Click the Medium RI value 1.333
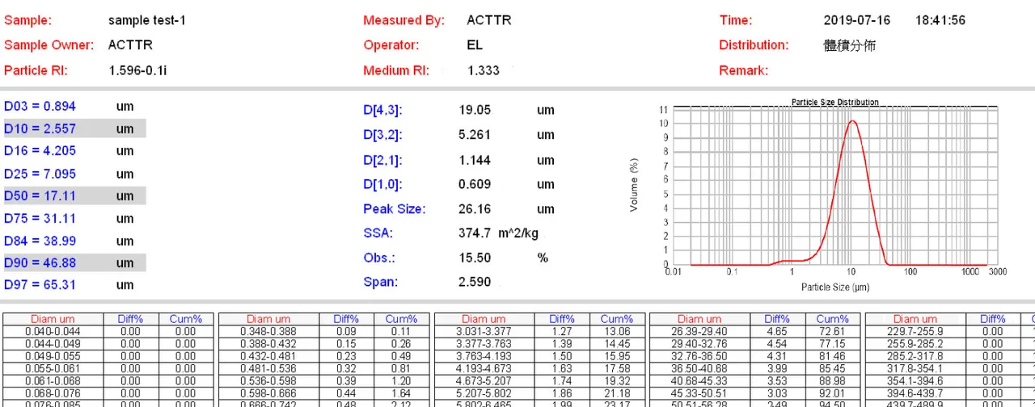This screenshot has width=1035, height=407. tap(484, 70)
